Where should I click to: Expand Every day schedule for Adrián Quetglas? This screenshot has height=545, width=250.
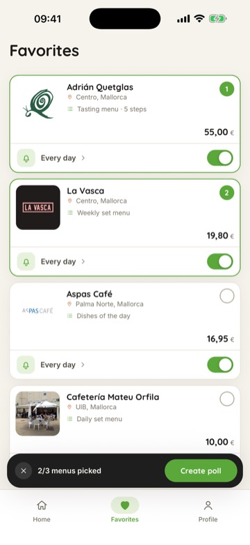click(x=62, y=158)
